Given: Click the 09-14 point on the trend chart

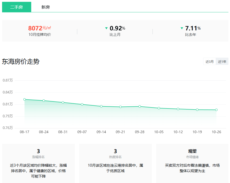Looking at the screenshot, I should tap(101, 106).
